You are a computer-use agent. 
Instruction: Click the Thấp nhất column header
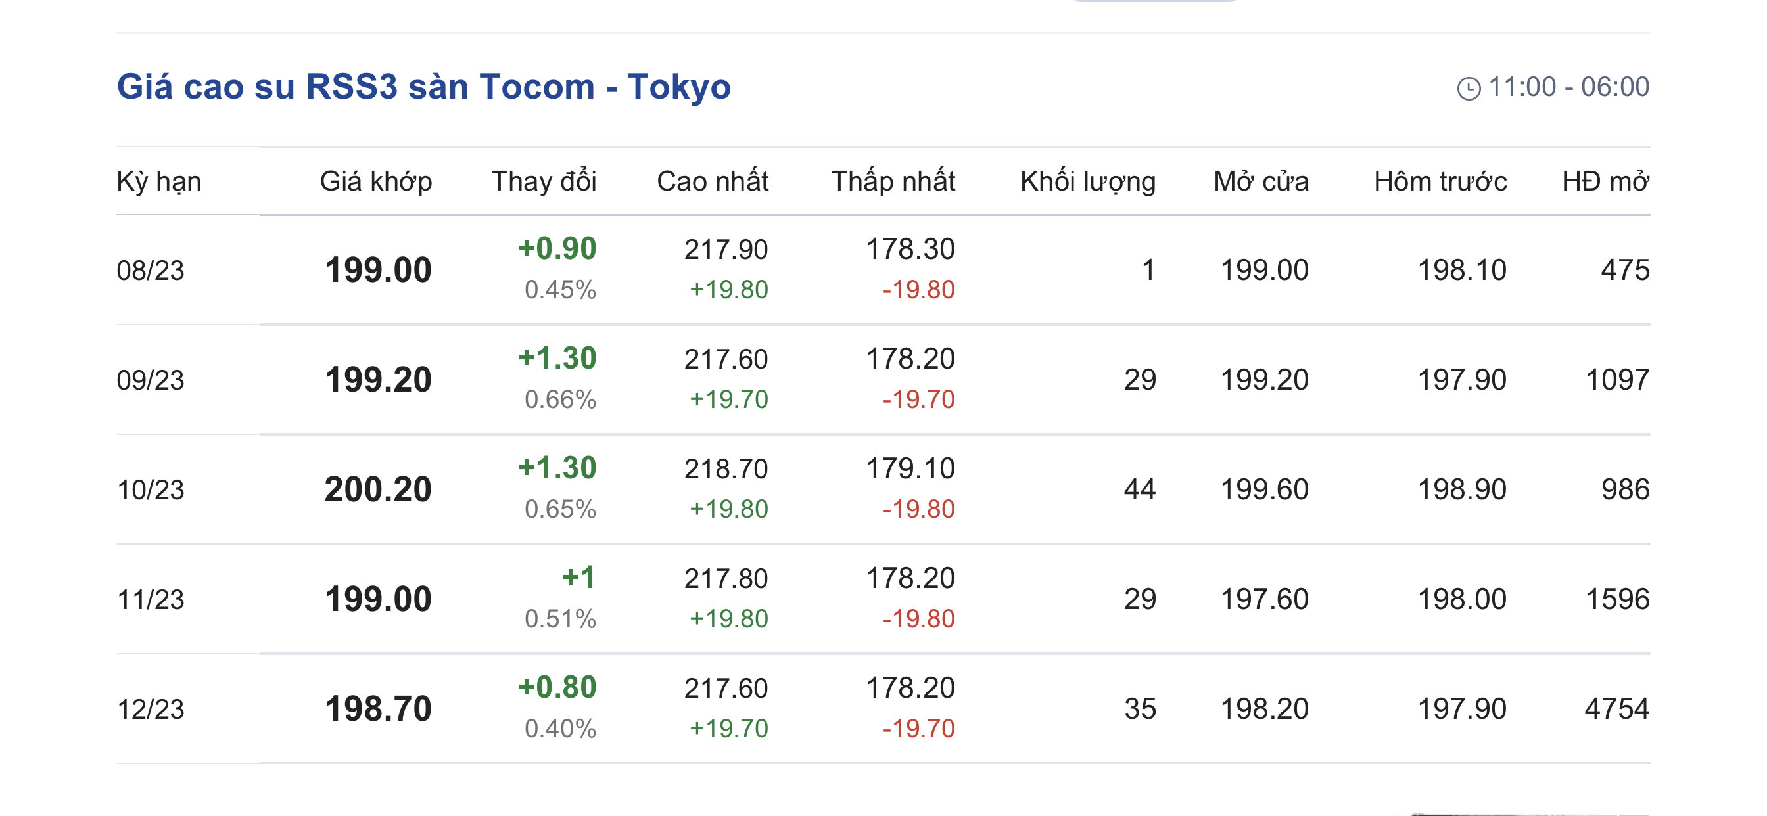pos(893,182)
